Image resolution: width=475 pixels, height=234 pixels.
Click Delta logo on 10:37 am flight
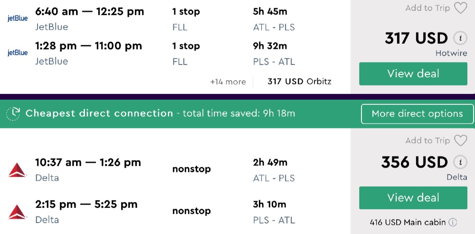(18, 169)
